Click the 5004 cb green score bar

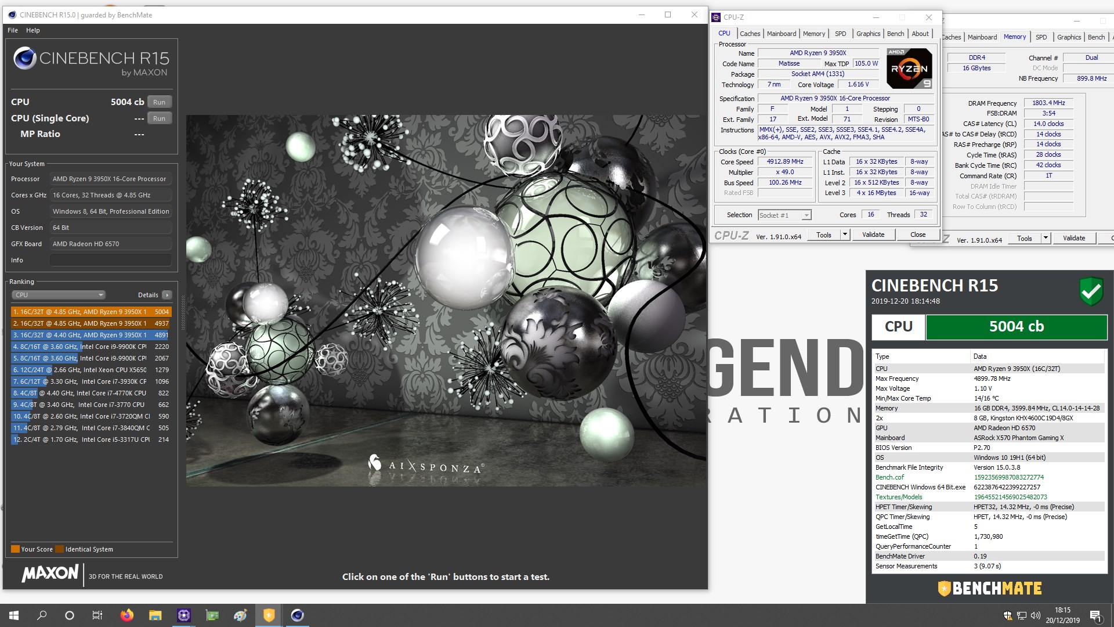(1017, 327)
